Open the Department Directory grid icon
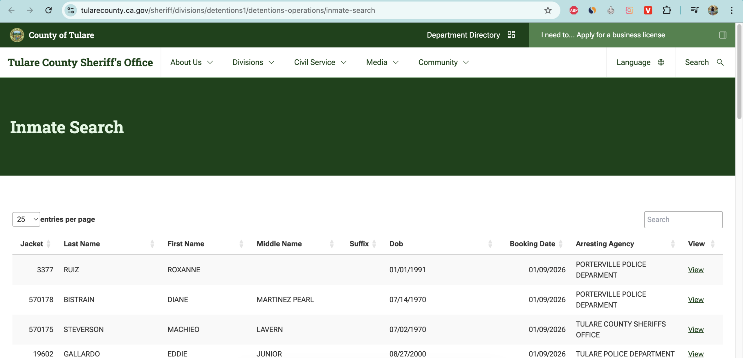 click(511, 35)
